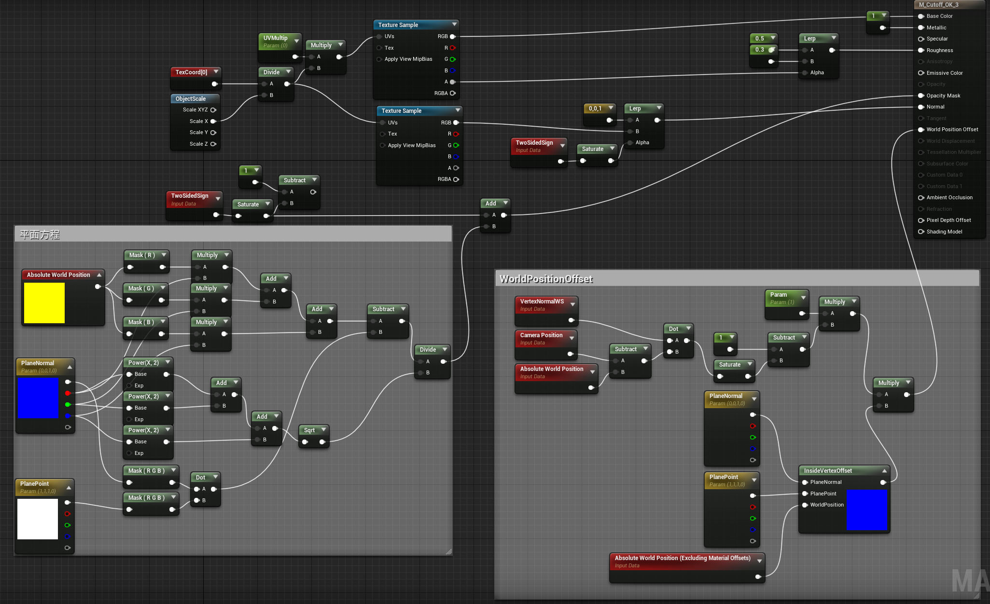Viewport: 990px width, 604px height.
Task: Expand the UVMultip parameter node arrow
Action: click(296, 41)
